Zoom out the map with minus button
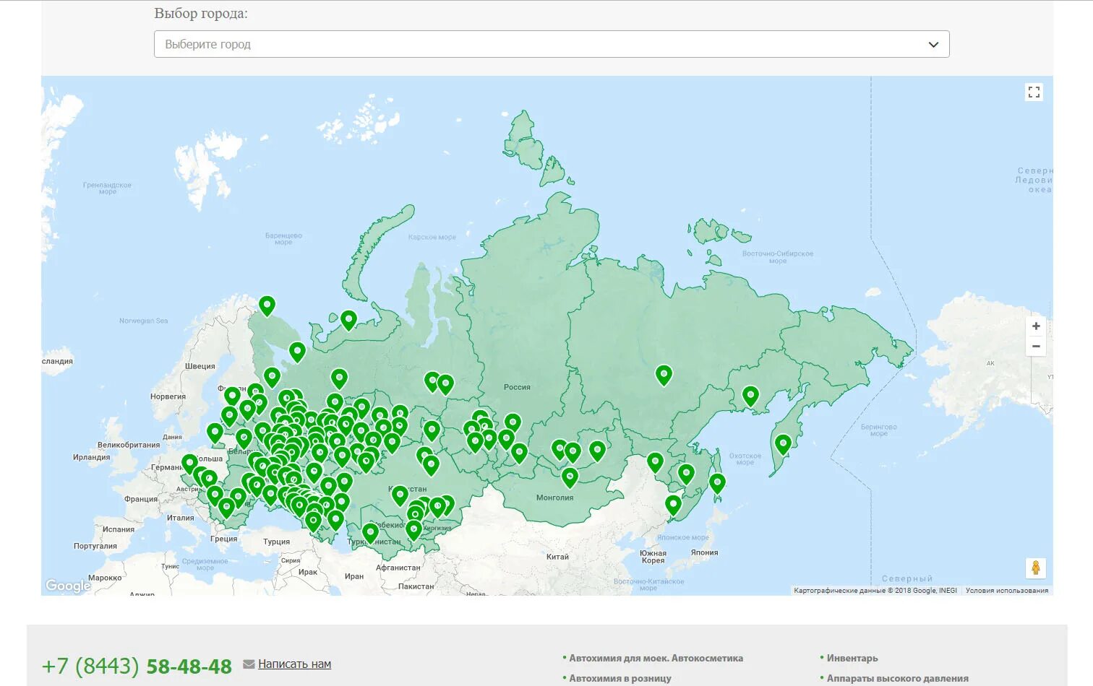The width and height of the screenshot is (1093, 686). coord(1036,347)
